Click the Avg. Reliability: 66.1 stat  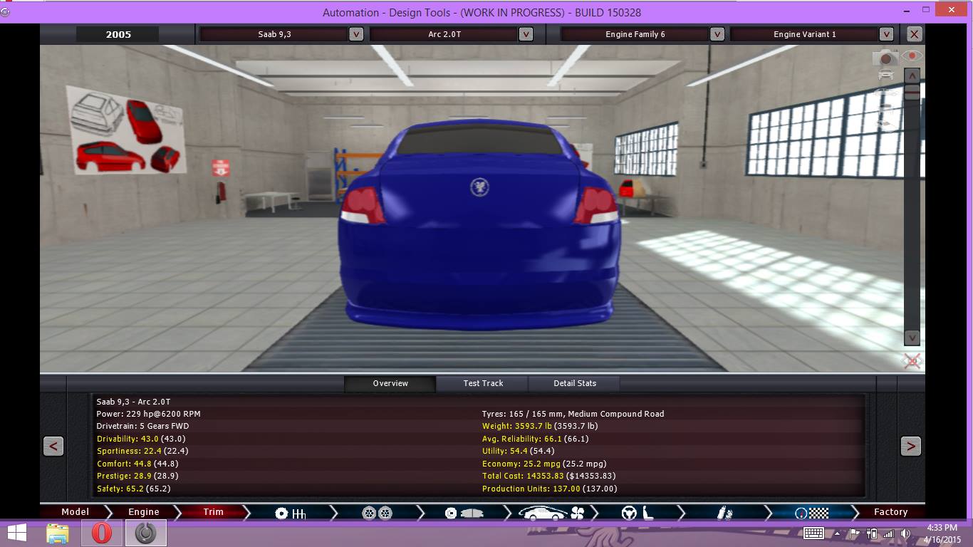point(536,439)
